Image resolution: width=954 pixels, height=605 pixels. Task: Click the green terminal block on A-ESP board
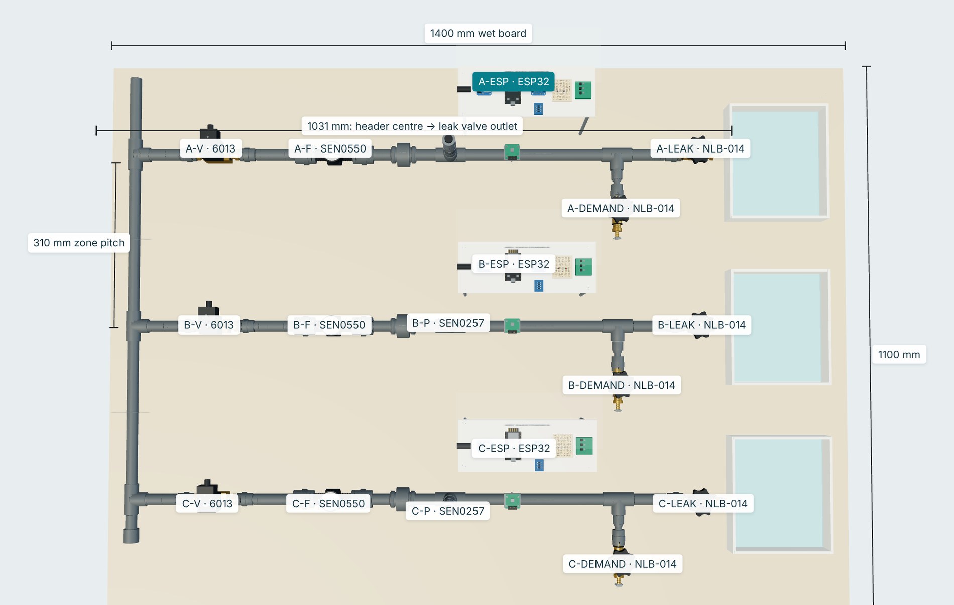(x=583, y=90)
